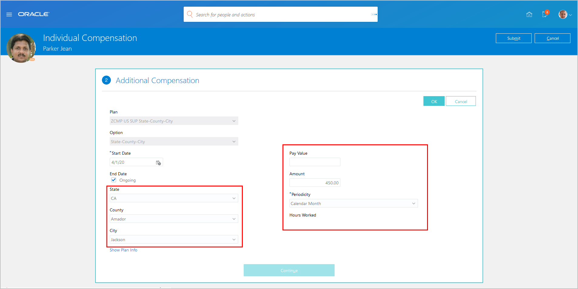Click the Oracle logo
578x289 pixels.
34,14
